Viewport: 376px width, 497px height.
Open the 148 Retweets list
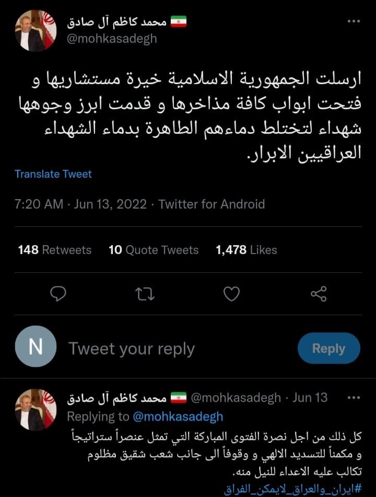pos(54,250)
